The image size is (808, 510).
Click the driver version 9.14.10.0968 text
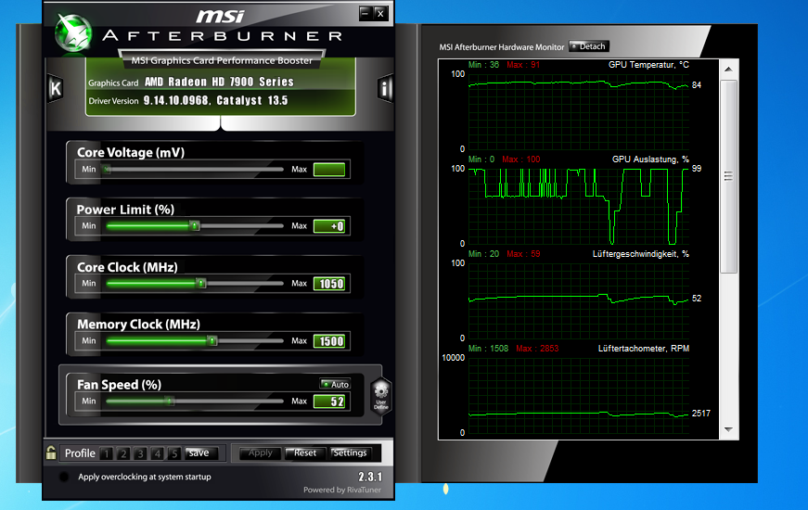215,100
